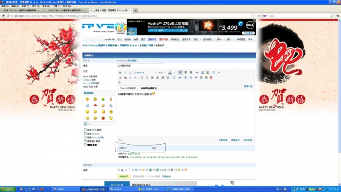
Task: Go back with Firefox back arrow
Action: coord(3,16)
